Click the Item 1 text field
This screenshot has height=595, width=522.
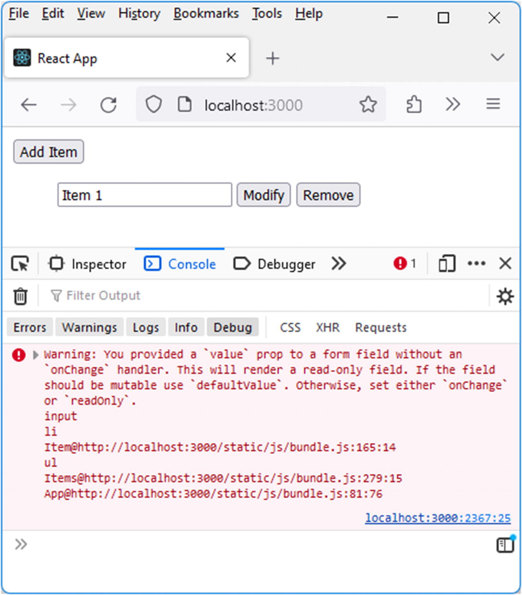(145, 195)
